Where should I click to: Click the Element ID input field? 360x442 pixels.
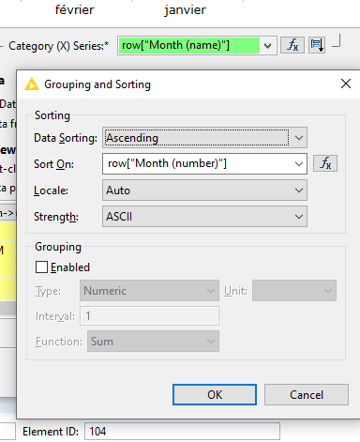tap(182, 432)
